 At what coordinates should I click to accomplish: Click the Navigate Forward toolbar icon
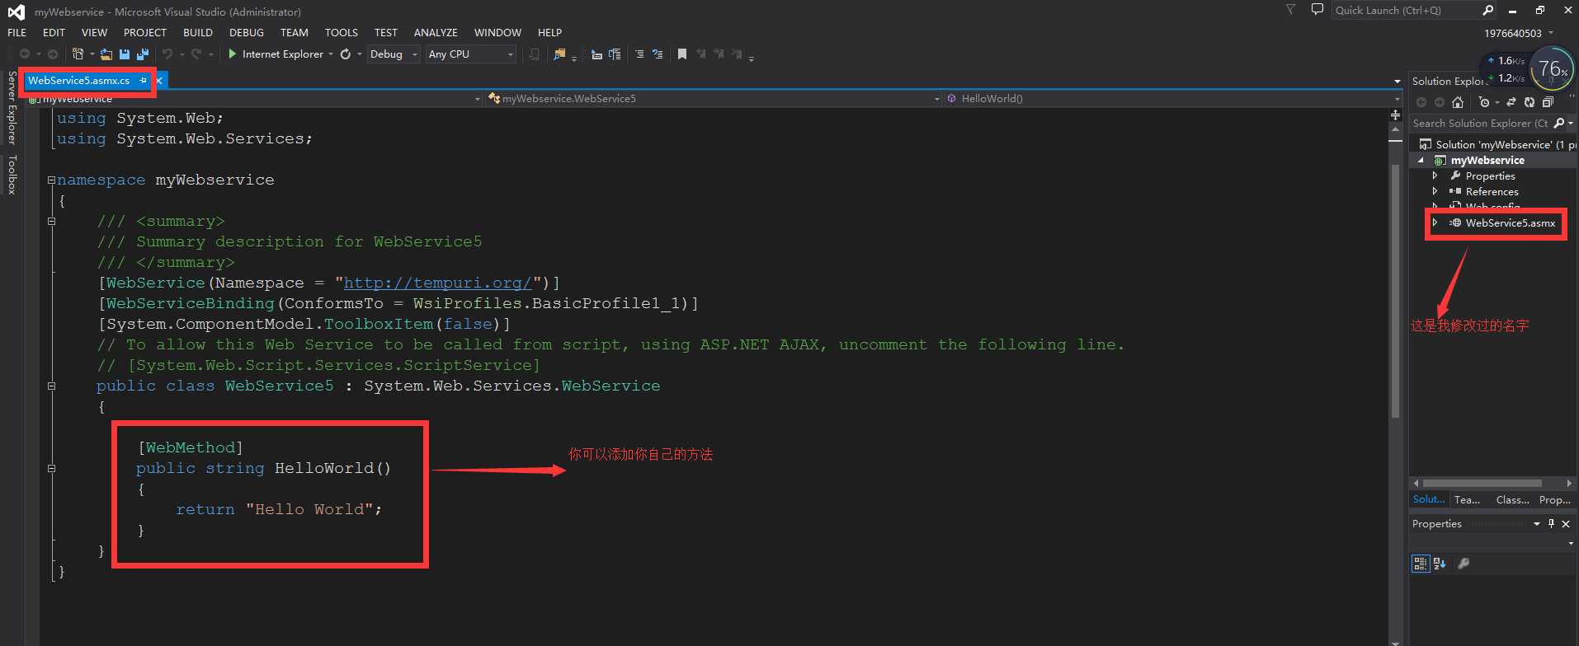(x=52, y=54)
